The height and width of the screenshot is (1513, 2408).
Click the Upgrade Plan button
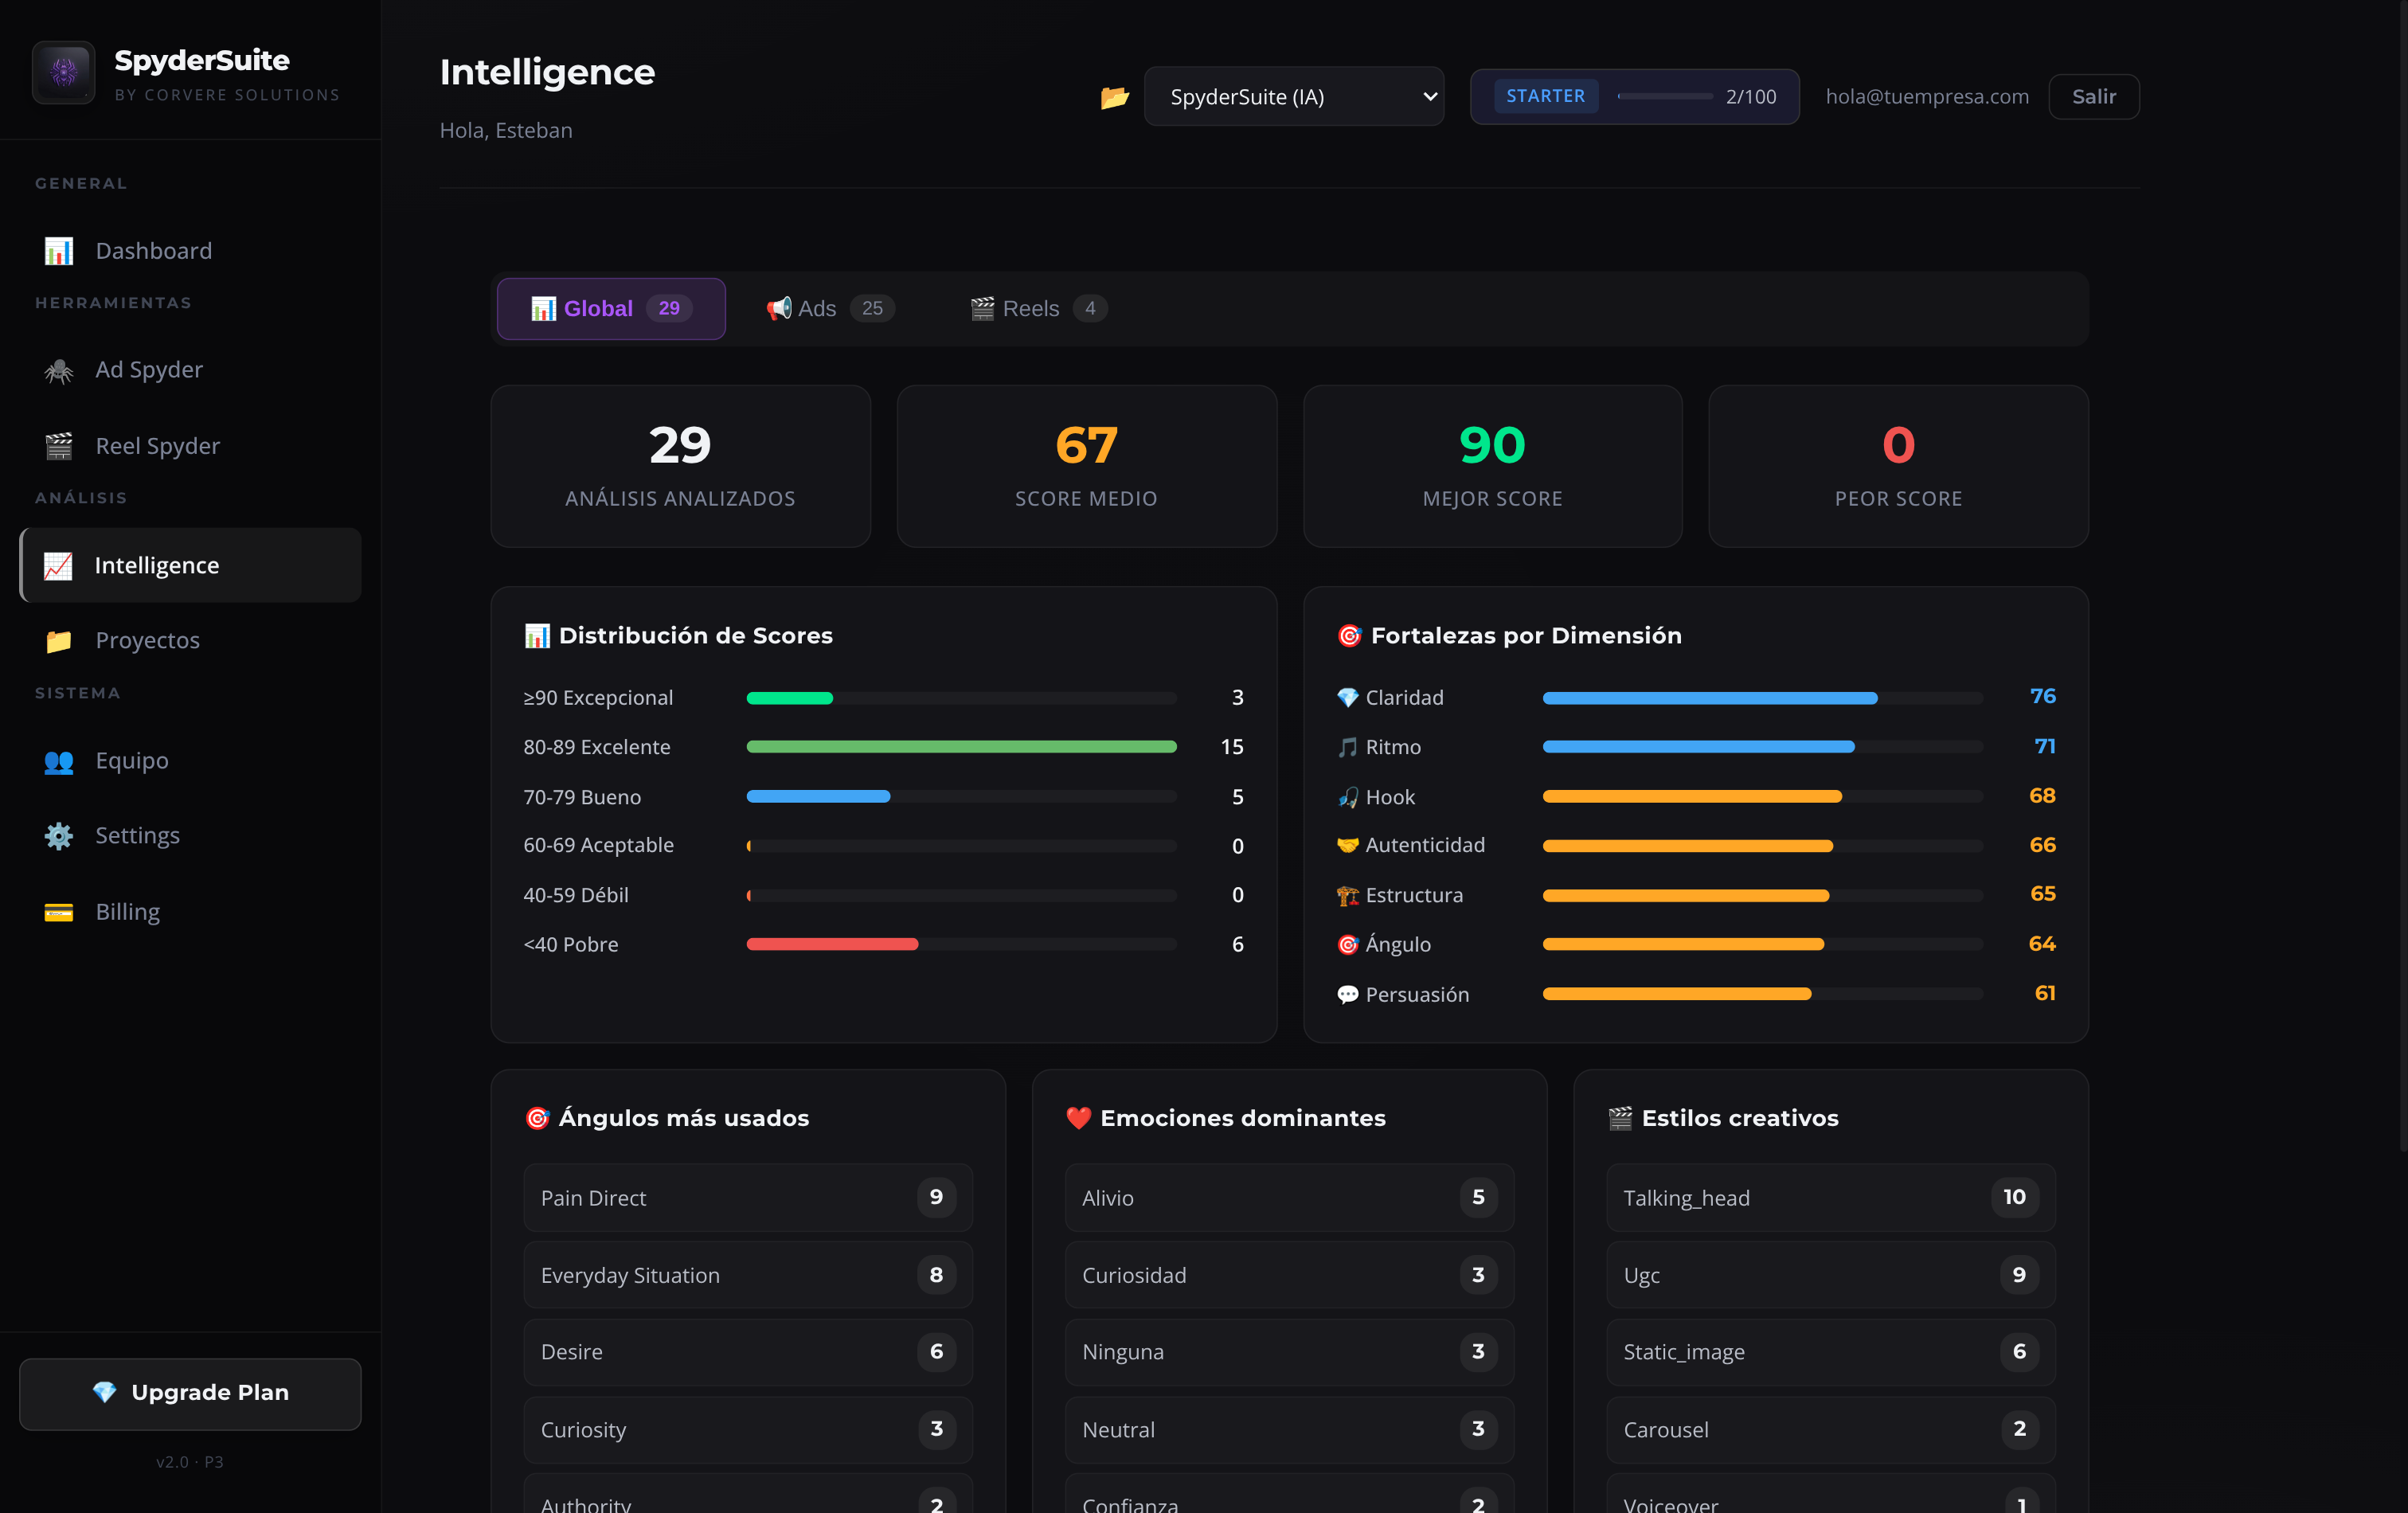click(190, 1393)
